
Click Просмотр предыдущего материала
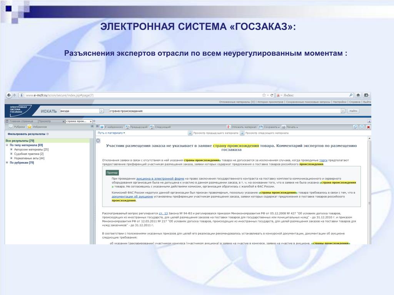pos(213,133)
